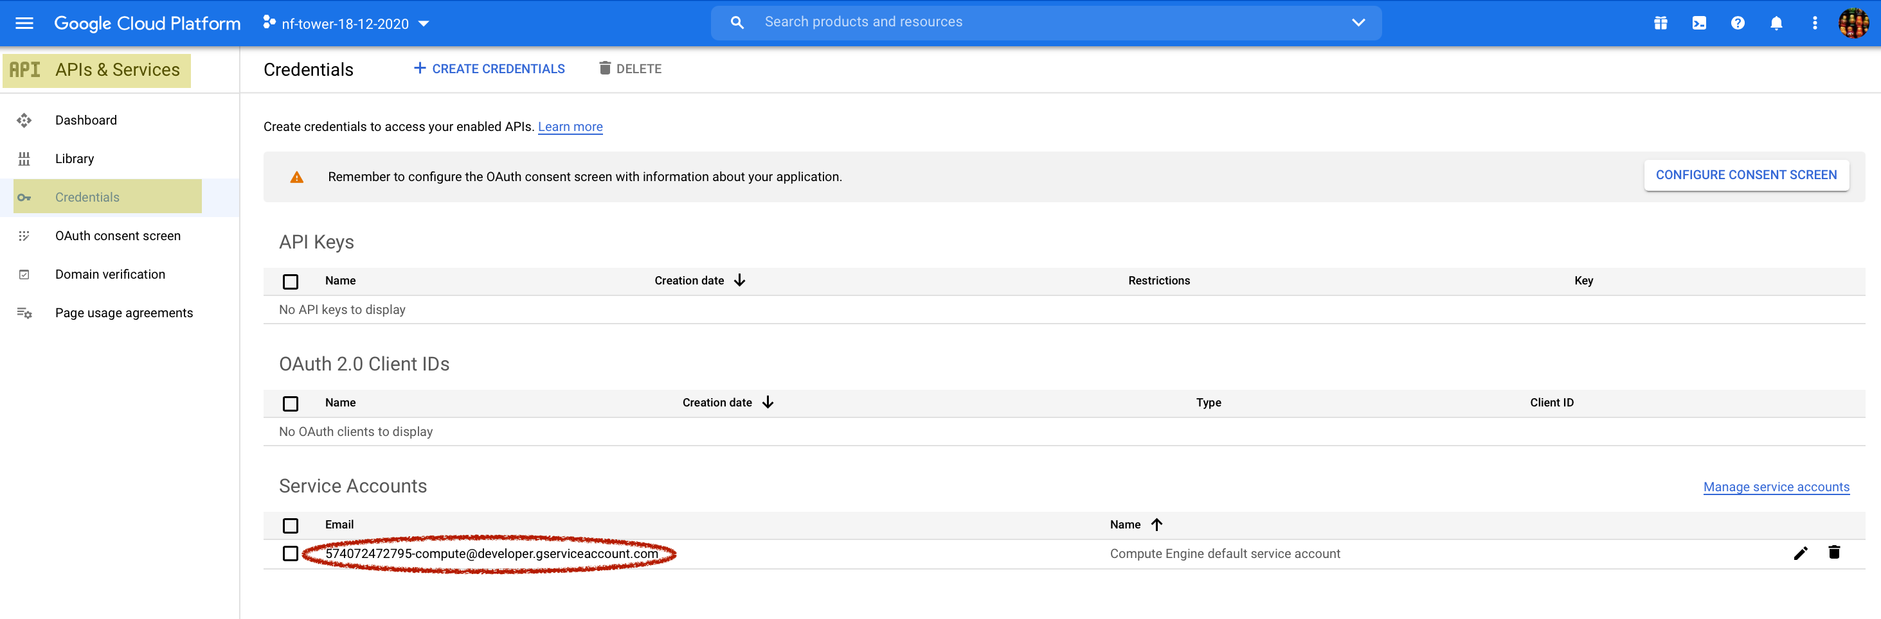Open Cloud Shell terminal icon
Viewport: 1881px width, 619px height.
[x=1699, y=23]
